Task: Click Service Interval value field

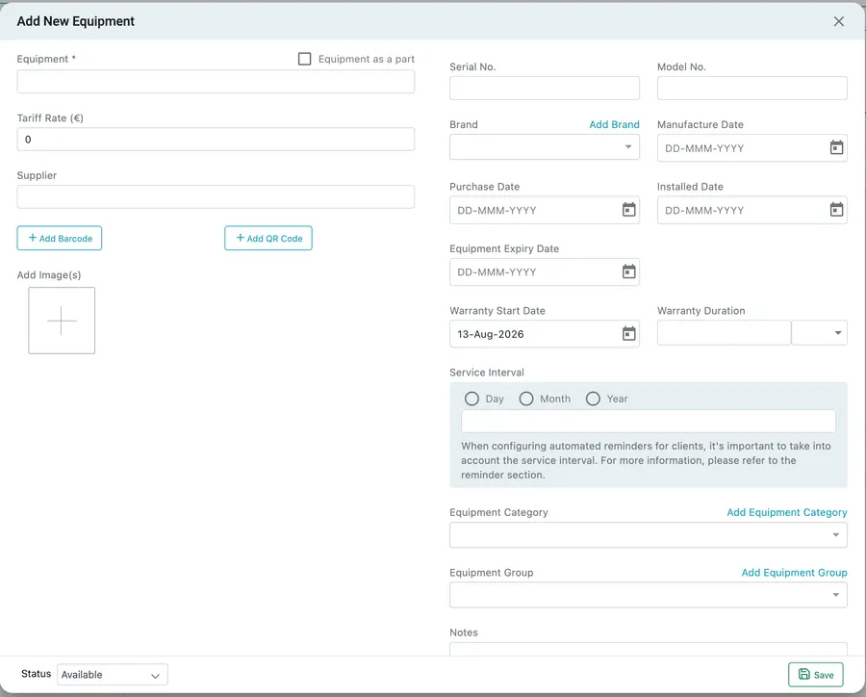Action: 648,422
